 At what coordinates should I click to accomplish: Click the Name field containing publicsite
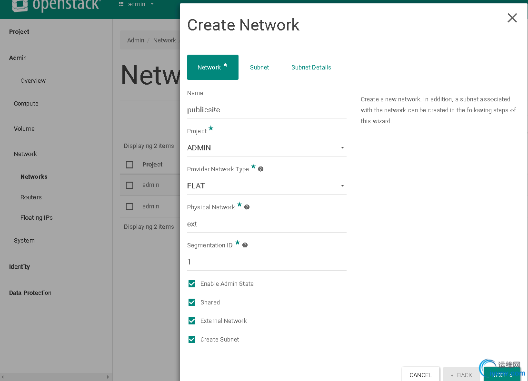point(266,110)
